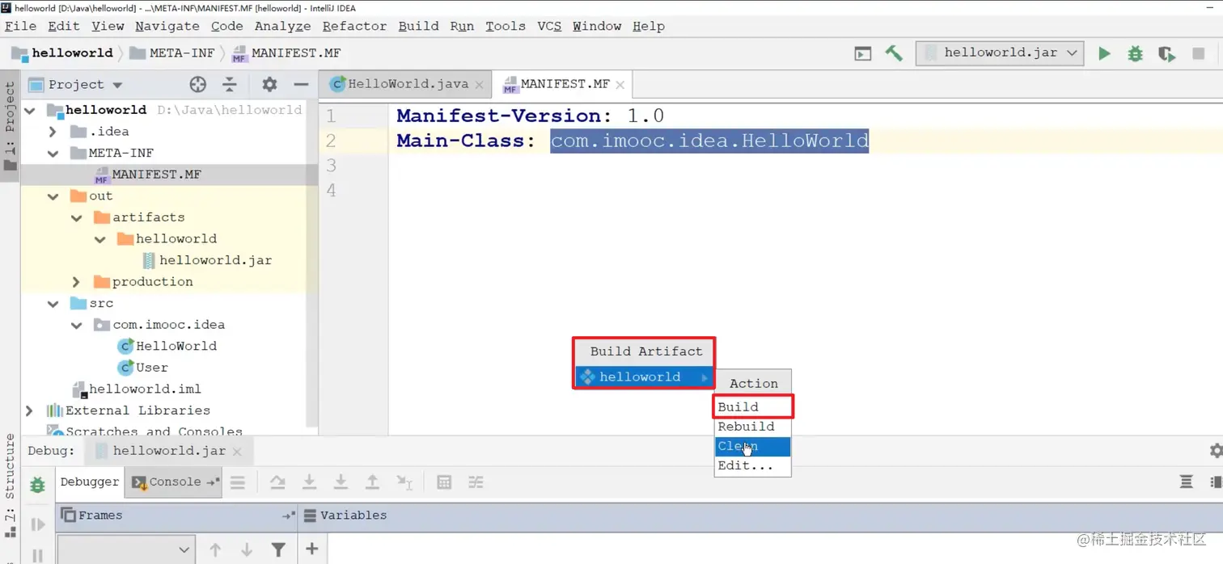Open the File menu
This screenshot has height=564, width=1223.
pyautogui.click(x=21, y=26)
